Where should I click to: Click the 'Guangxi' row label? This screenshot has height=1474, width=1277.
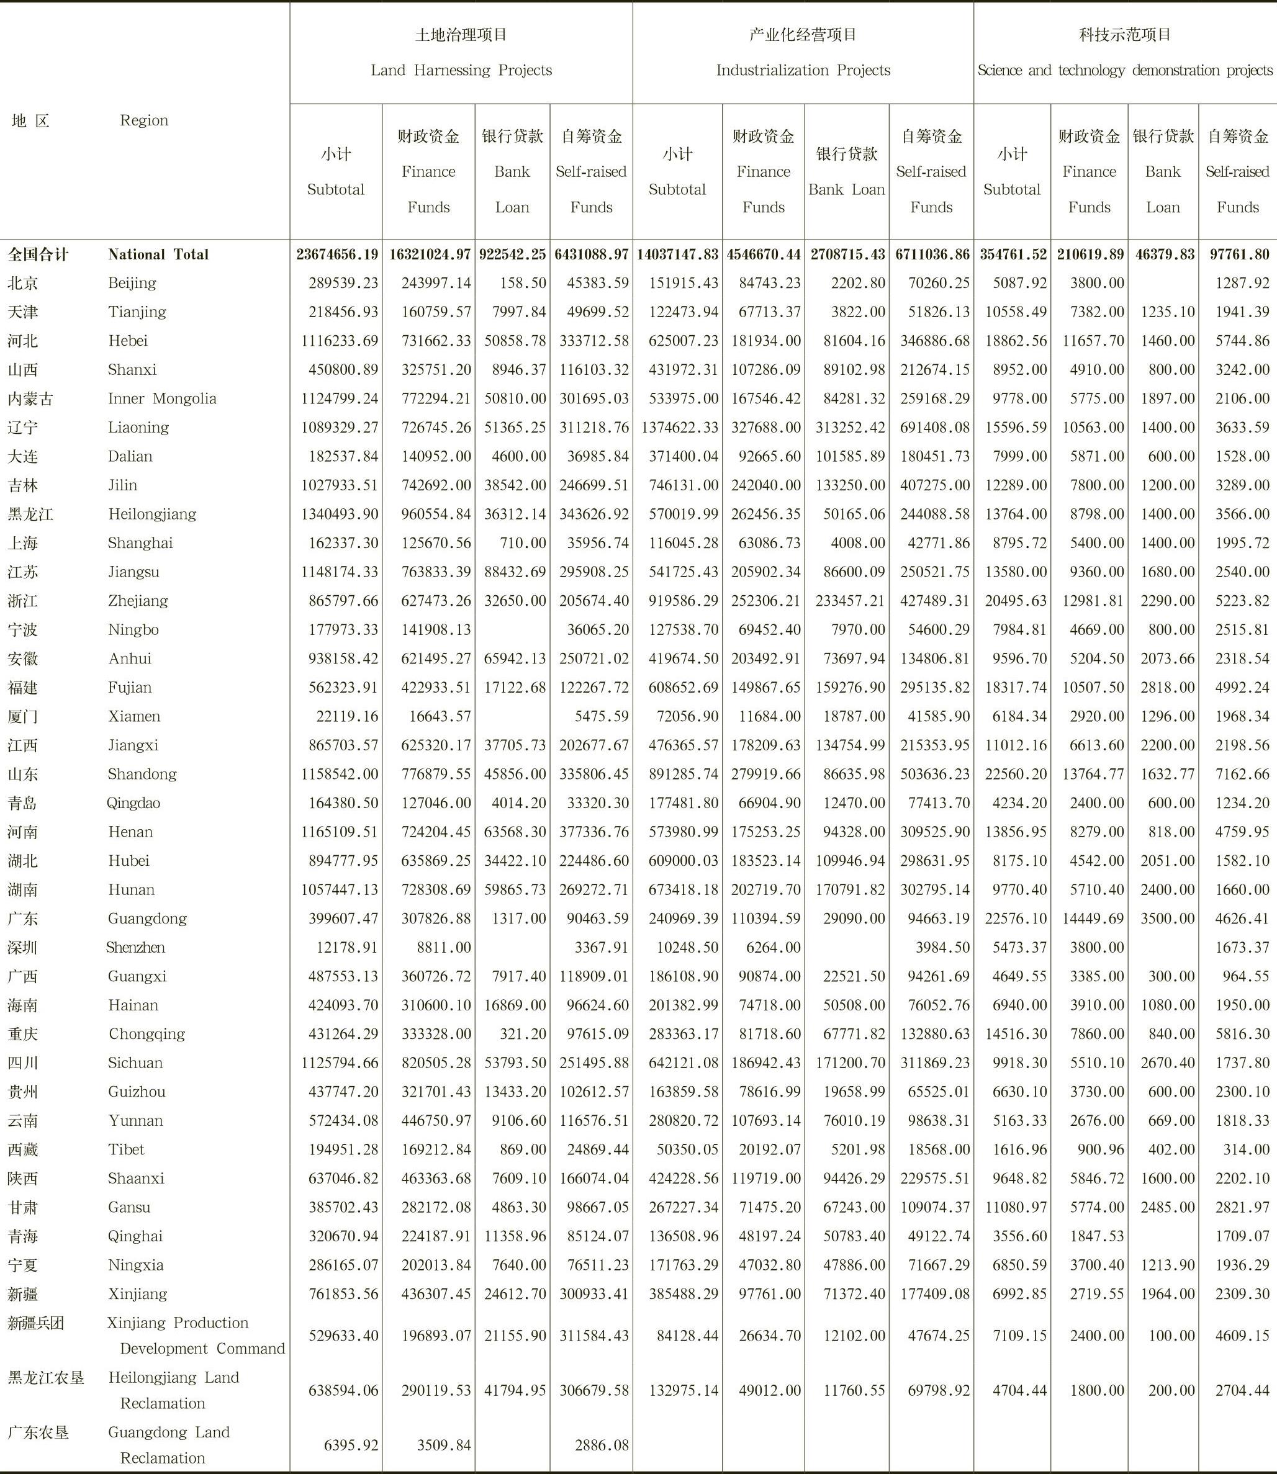(137, 977)
